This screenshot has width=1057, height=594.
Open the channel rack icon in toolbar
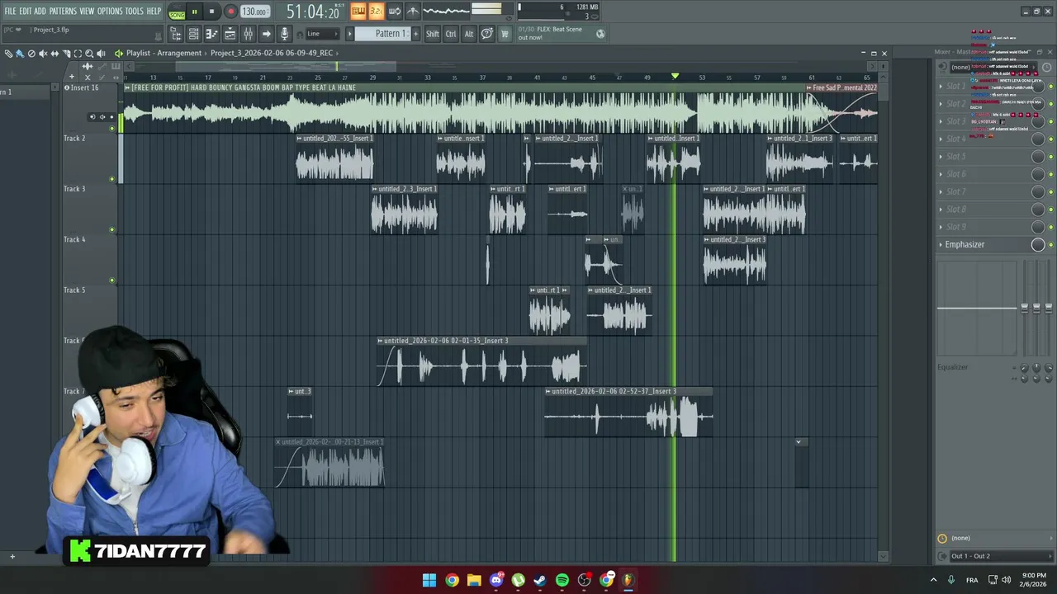click(x=193, y=34)
